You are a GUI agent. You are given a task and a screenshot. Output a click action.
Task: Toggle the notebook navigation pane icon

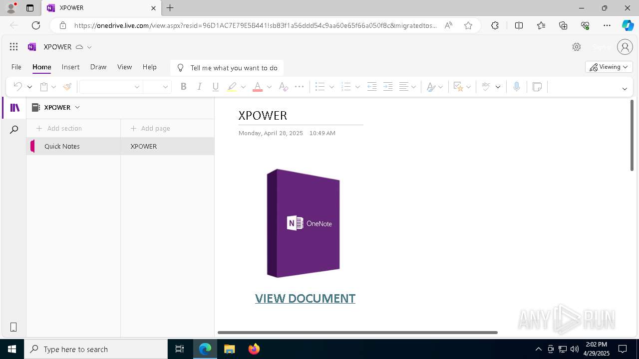coord(14,108)
